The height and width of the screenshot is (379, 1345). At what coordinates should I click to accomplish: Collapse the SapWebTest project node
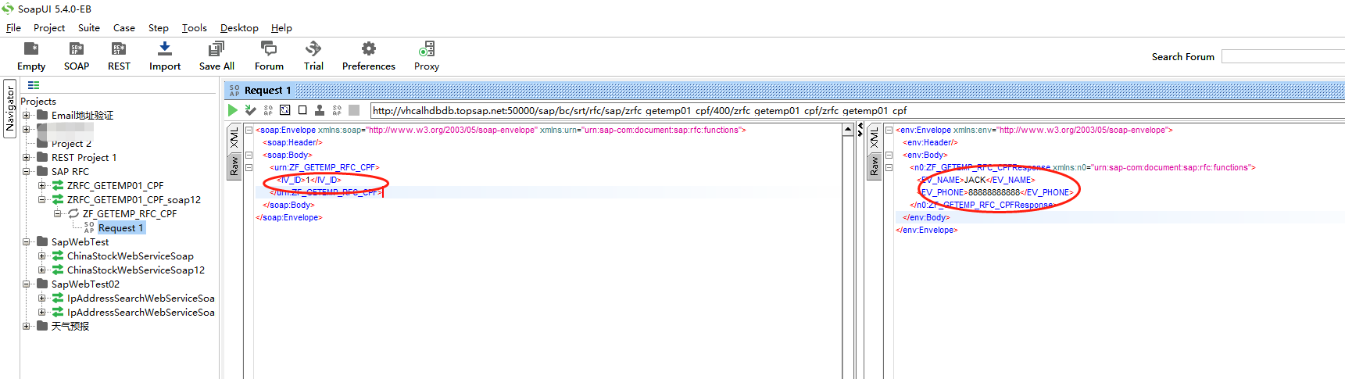click(x=26, y=241)
